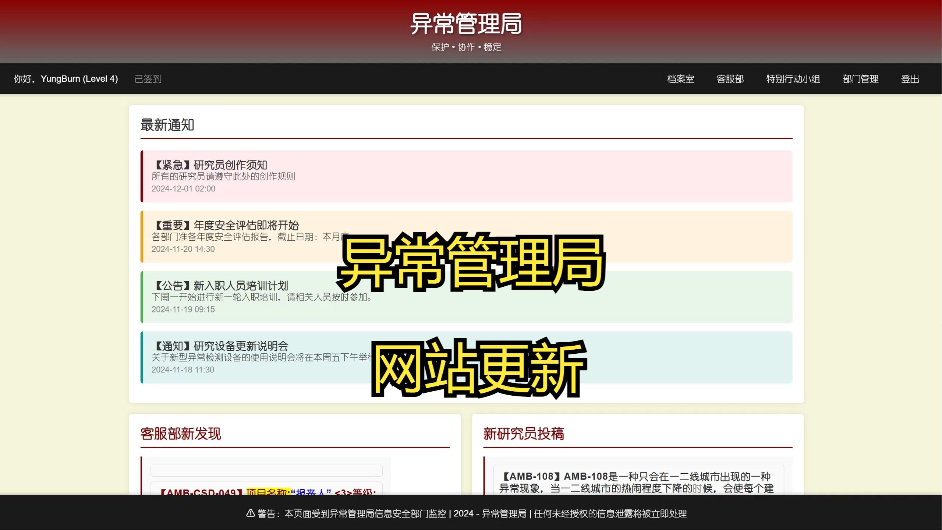Click the greeting 你好，YungBurn (Level 4)
This screenshot has width=942, height=530.
pos(66,79)
